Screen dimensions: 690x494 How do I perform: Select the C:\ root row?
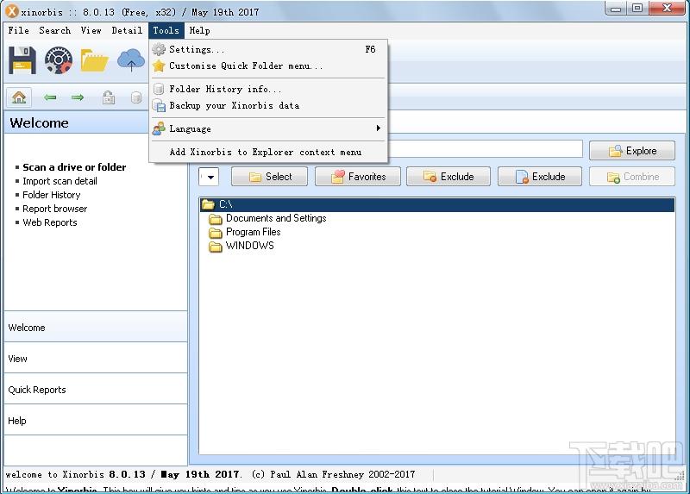click(437, 204)
